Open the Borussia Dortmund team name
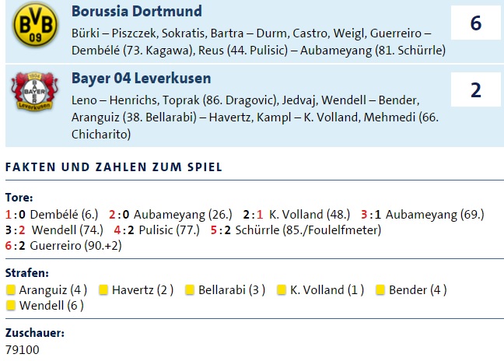Screen dimensions: 504x361 tap(136, 12)
